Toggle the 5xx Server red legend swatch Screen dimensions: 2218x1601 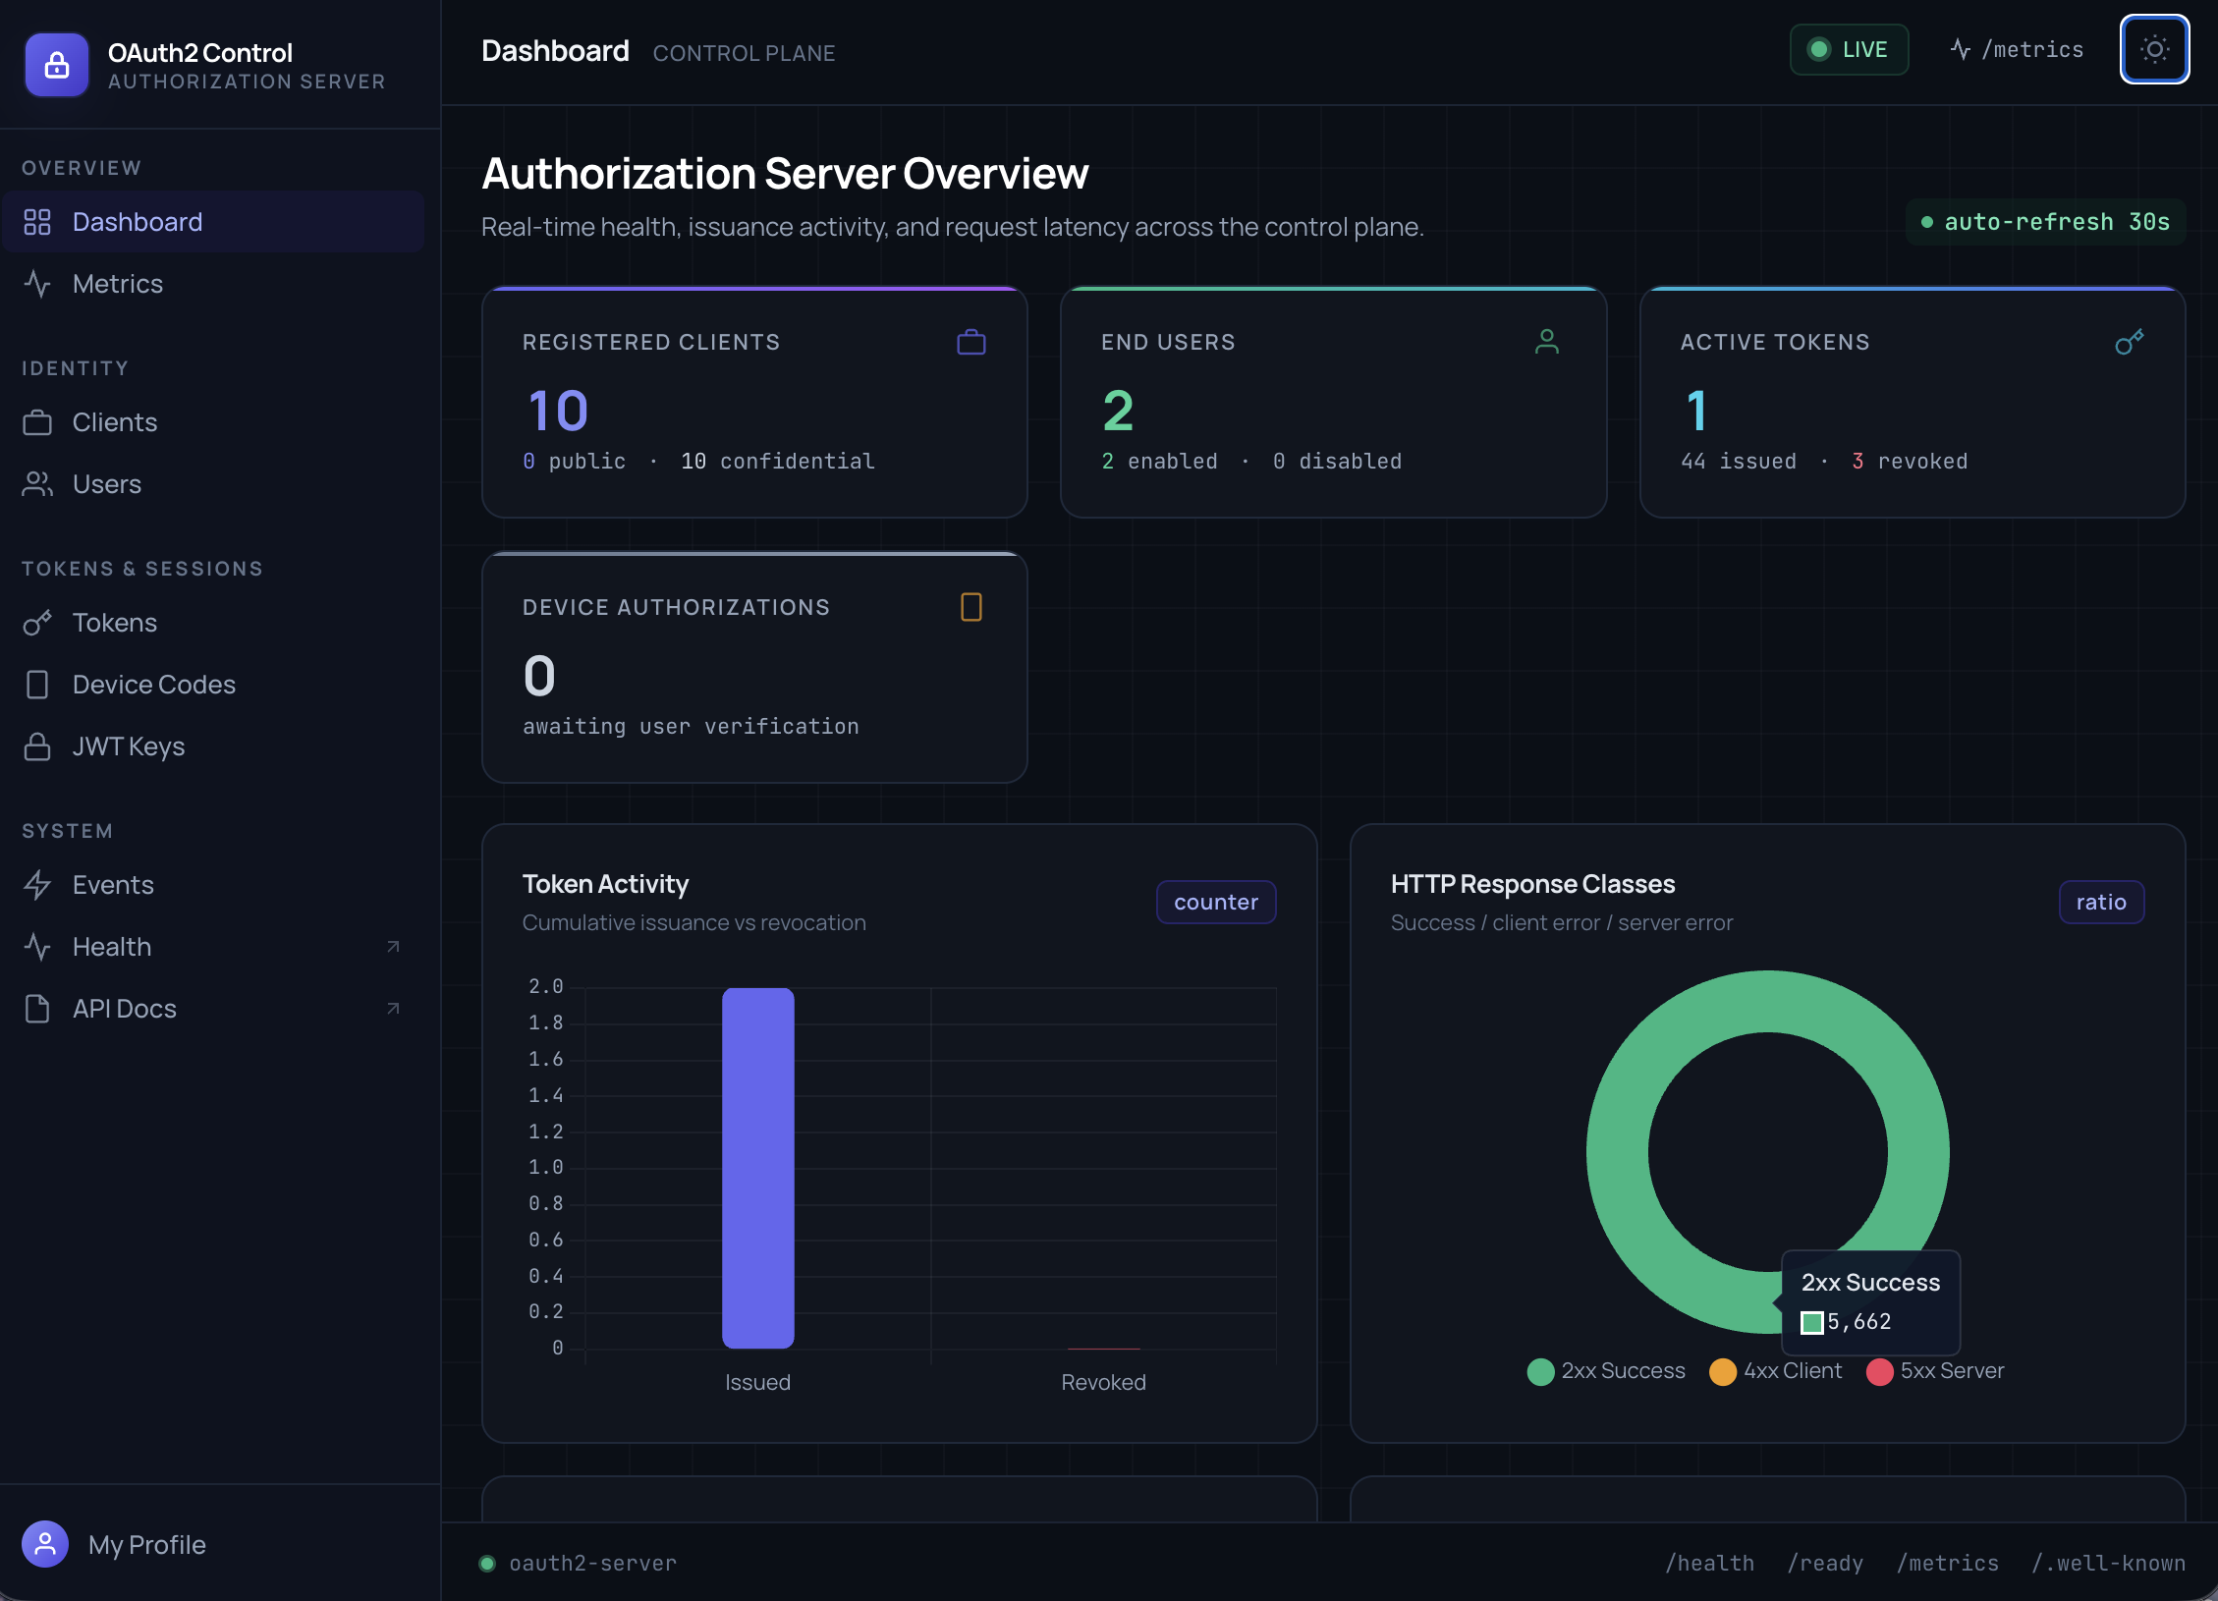tap(1879, 1371)
